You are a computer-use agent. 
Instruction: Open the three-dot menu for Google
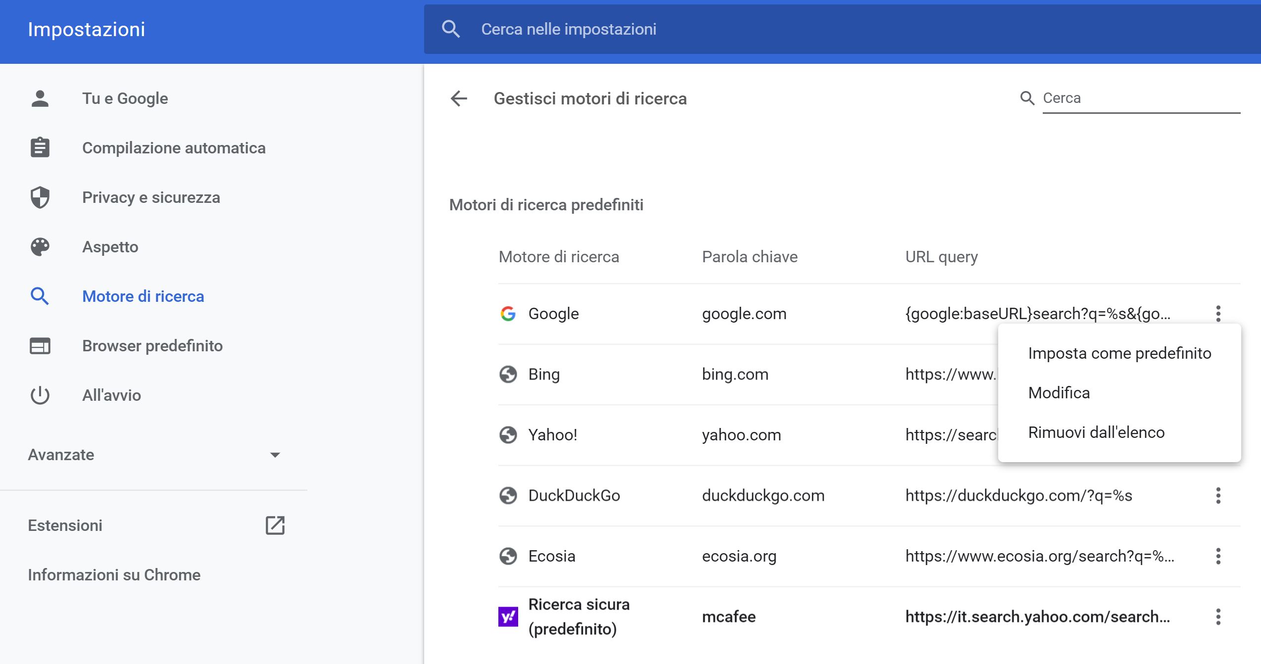[x=1218, y=314]
